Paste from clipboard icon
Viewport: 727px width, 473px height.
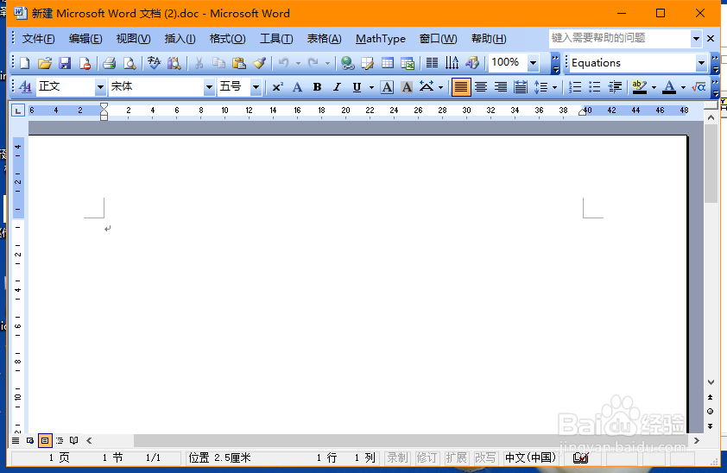click(239, 63)
